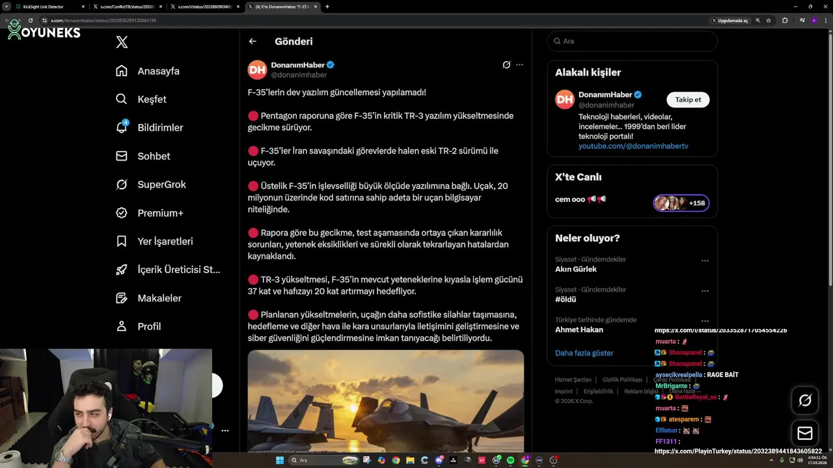Open the F-35 post image
Screen dimensions: 833x468
[386, 401]
